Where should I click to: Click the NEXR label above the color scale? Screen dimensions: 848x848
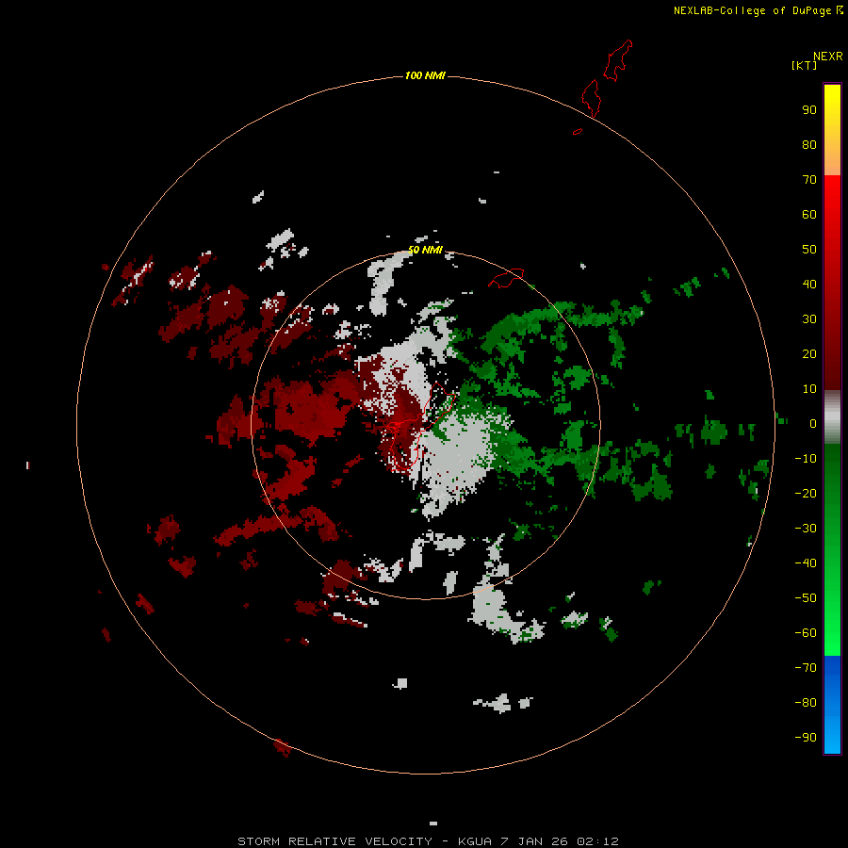pyautogui.click(x=828, y=57)
